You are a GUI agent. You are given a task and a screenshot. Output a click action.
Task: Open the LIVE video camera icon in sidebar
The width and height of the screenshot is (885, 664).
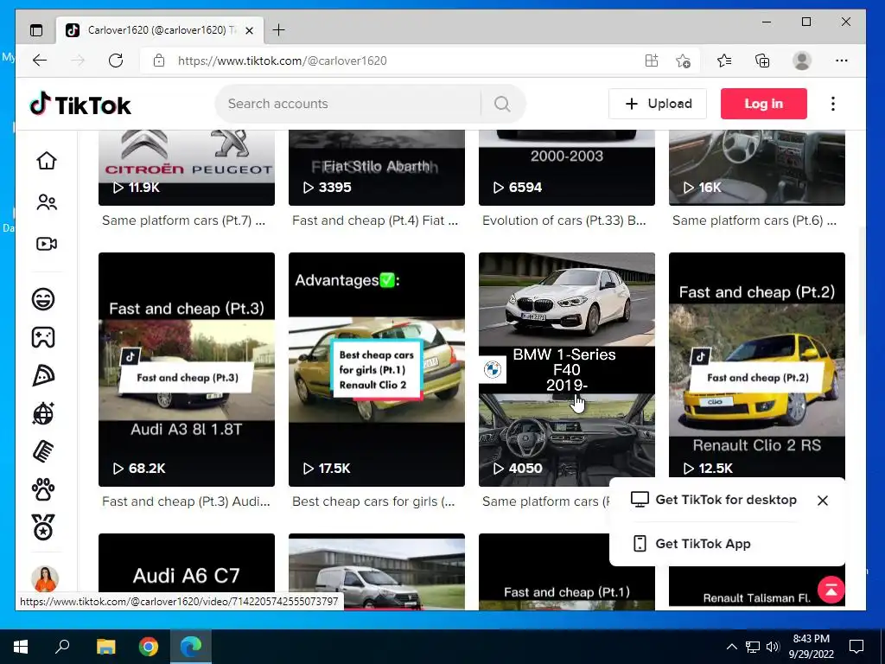click(47, 243)
